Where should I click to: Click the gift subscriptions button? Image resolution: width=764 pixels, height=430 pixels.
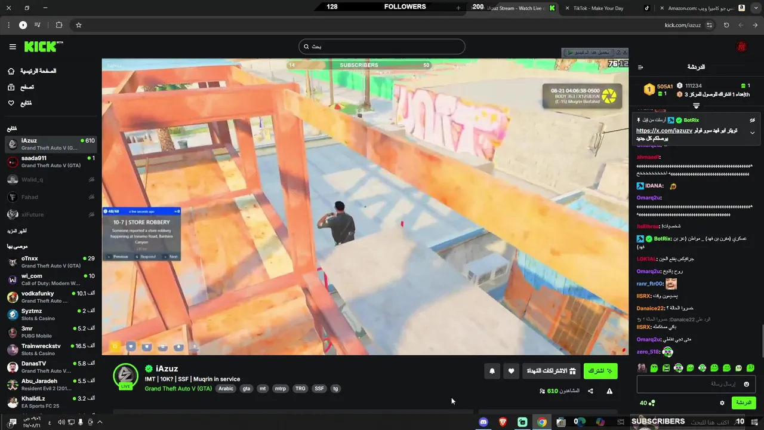pos(551,371)
